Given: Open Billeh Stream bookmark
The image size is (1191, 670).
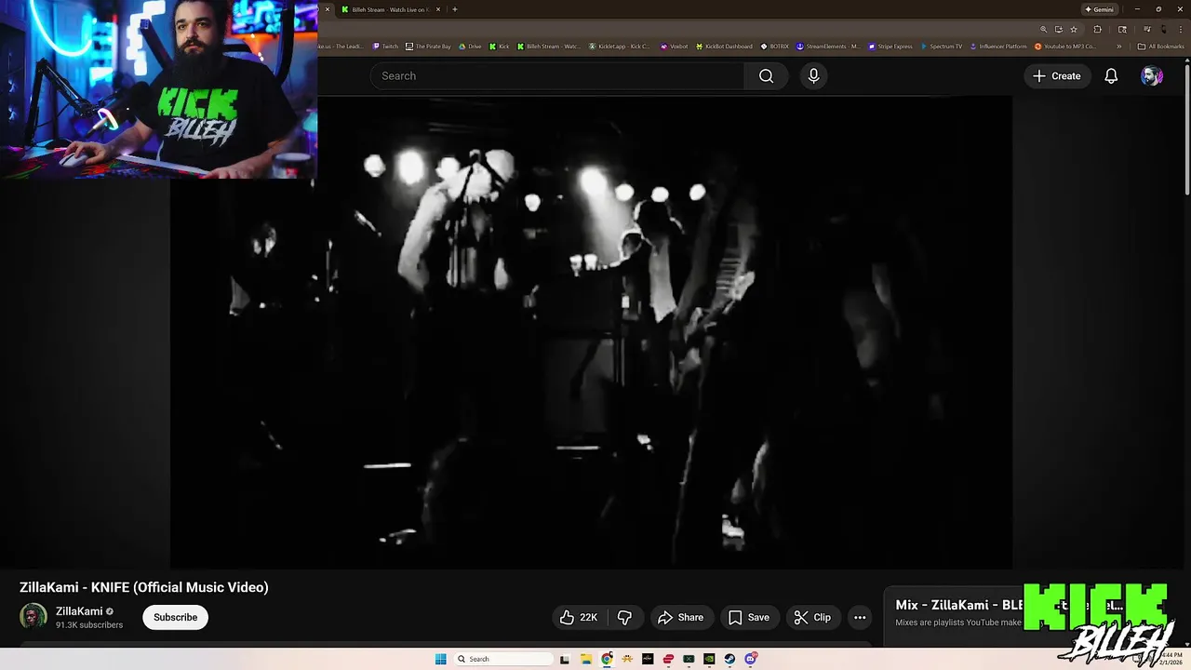Looking at the screenshot, I should pyautogui.click(x=549, y=47).
